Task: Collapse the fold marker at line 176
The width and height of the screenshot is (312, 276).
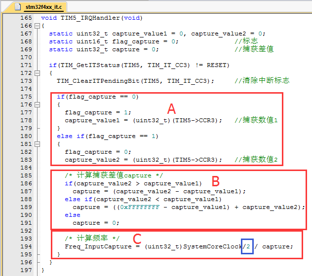Action: 37,104
